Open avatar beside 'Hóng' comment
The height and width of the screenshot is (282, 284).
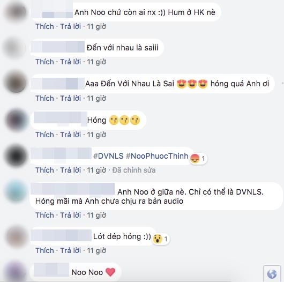point(17,120)
